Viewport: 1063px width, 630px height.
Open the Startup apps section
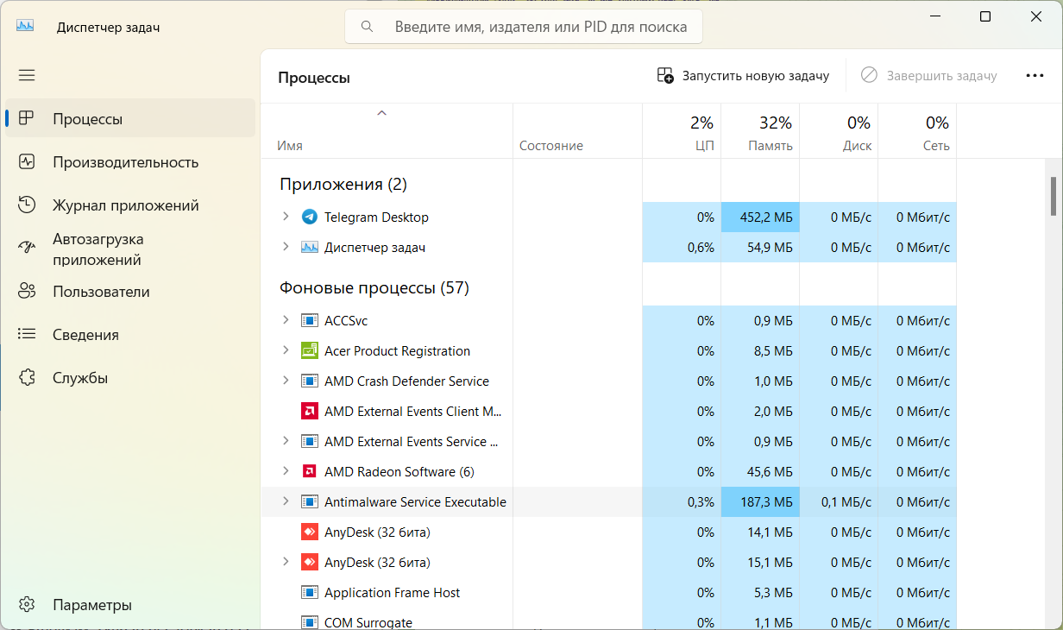pos(97,249)
